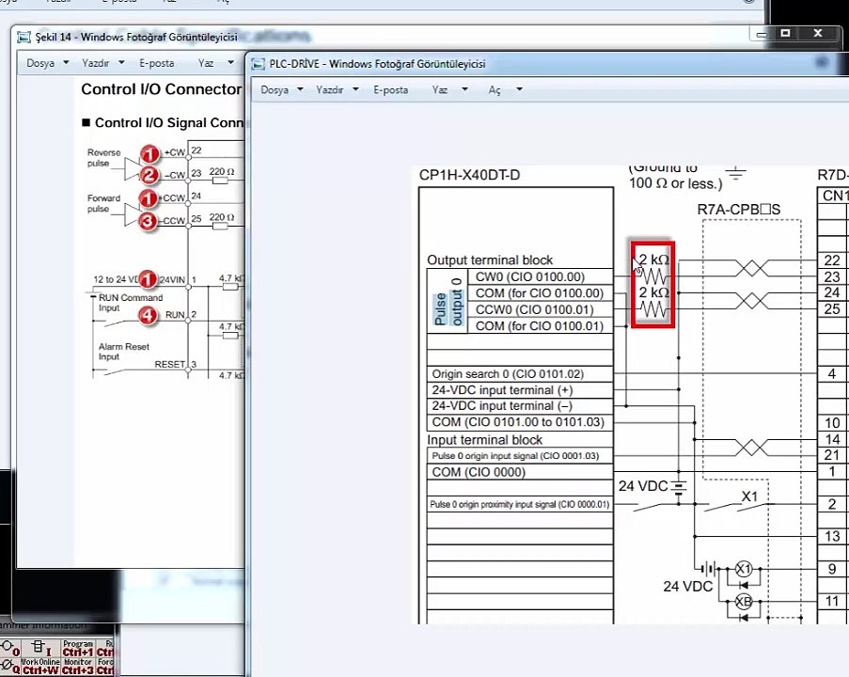Expand the Yaz dropdown arrow in PLC-DRİVE window
Screen dimensions: 849x677
pos(464,88)
